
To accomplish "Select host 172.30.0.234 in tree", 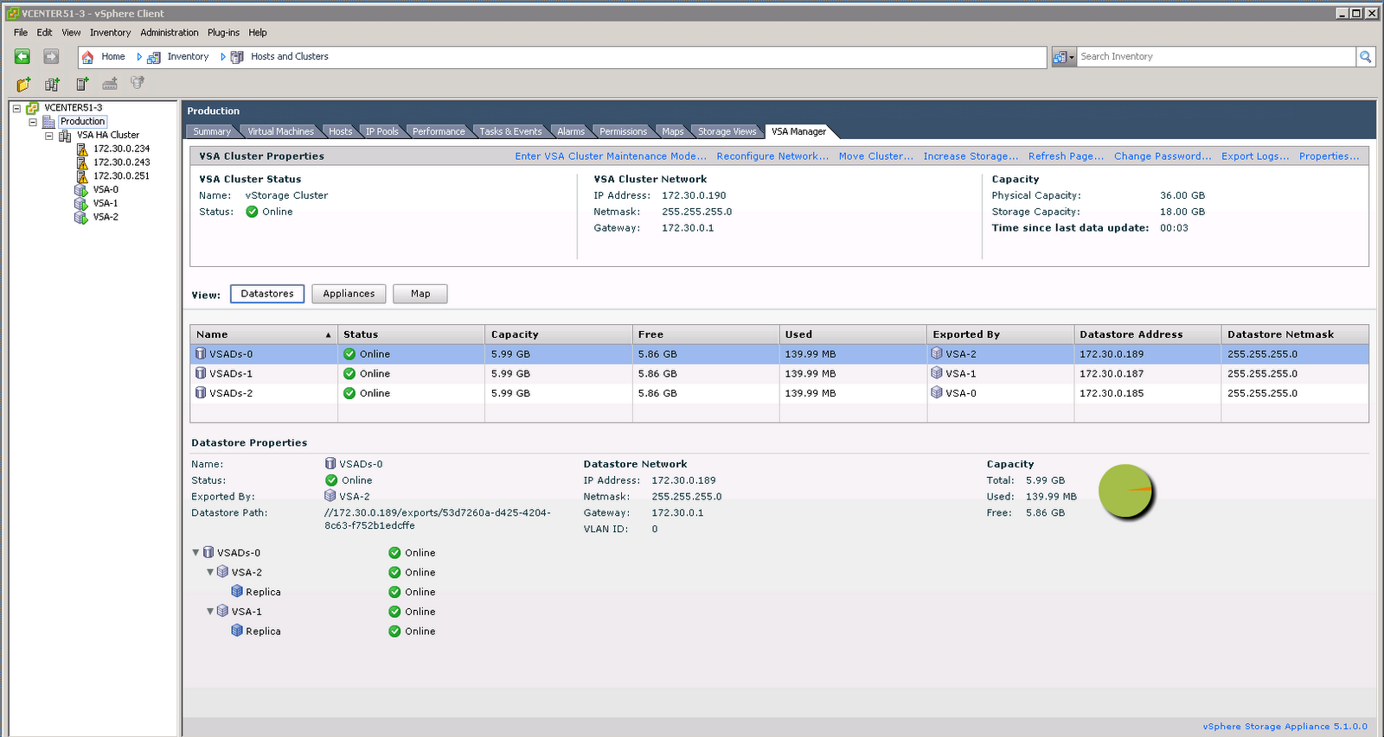I will click(x=121, y=149).
